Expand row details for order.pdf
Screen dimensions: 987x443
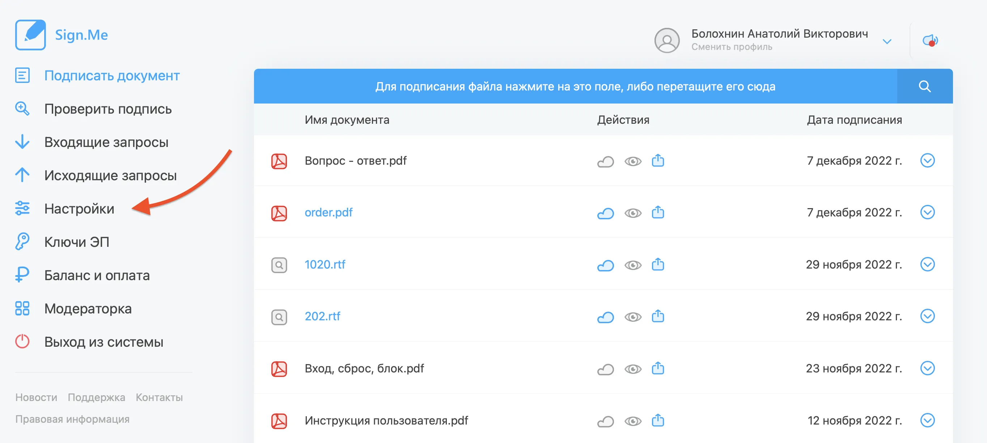click(x=927, y=212)
